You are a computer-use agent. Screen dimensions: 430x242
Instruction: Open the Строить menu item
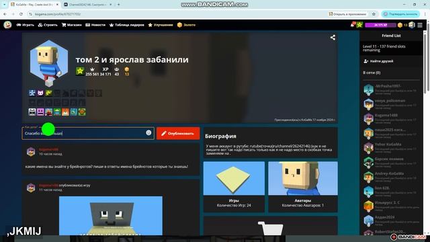pos(48,25)
